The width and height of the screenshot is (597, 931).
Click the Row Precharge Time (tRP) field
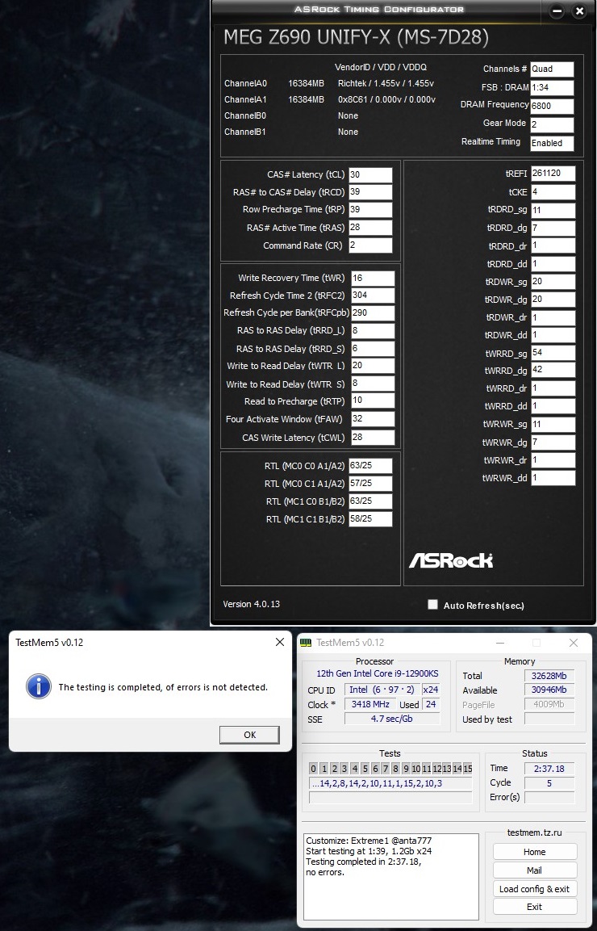pyautogui.click(x=370, y=210)
